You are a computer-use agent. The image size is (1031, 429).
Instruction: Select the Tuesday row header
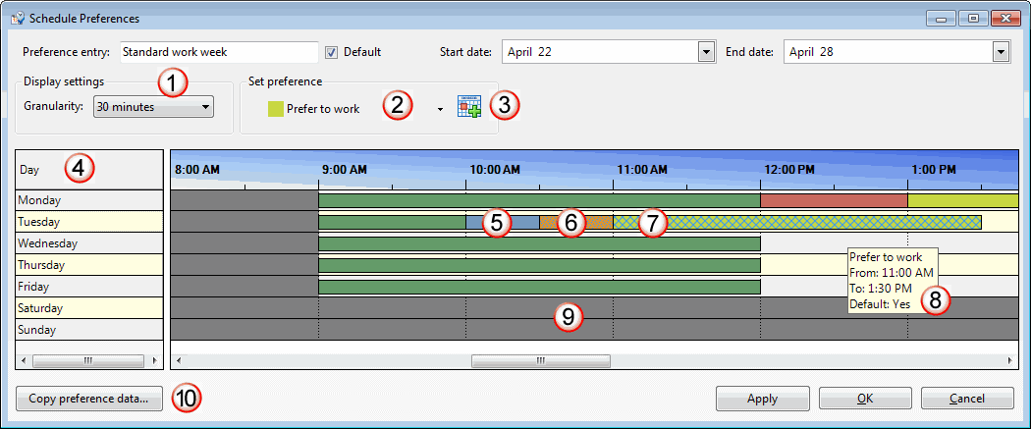coord(88,222)
